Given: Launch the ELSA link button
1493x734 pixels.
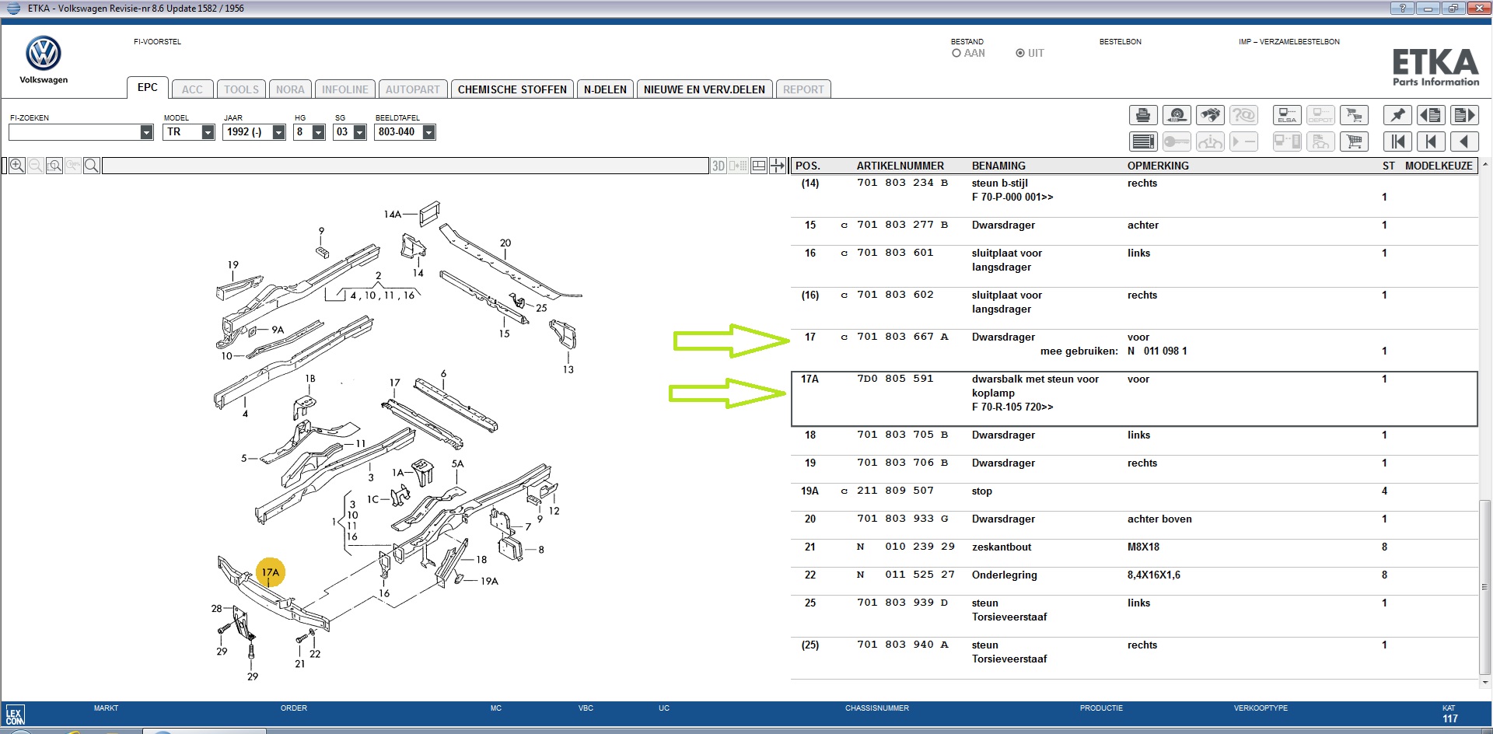Looking at the screenshot, I should coord(1287,116).
